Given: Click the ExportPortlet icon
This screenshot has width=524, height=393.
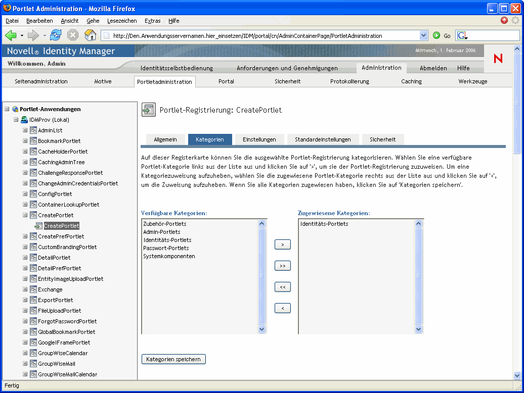Looking at the screenshot, I should coord(33,300).
